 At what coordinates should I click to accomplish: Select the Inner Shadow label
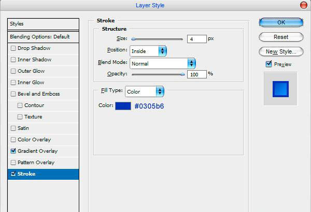click(35, 59)
